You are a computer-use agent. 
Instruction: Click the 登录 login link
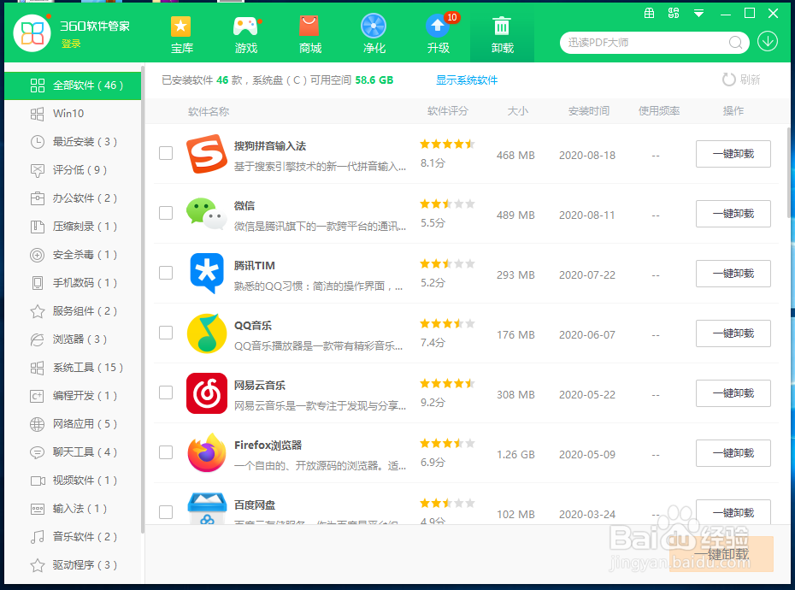pyautogui.click(x=71, y=44)
